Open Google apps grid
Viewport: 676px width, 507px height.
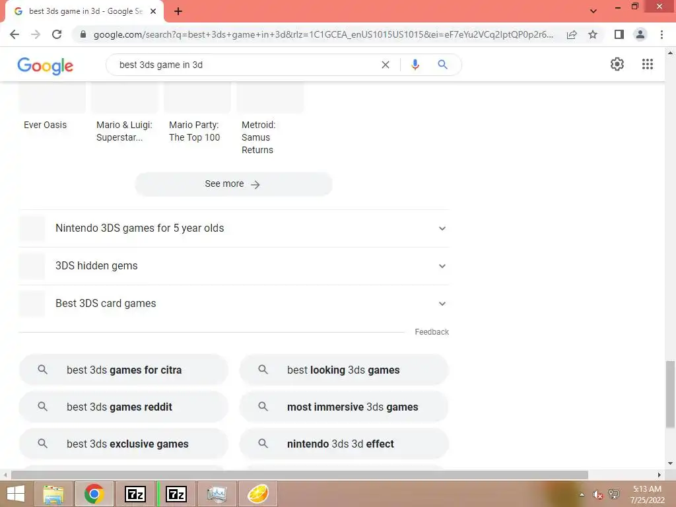point(648,64)
